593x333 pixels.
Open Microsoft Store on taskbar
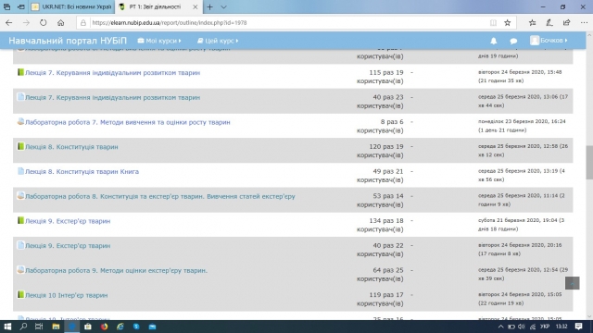88,327
